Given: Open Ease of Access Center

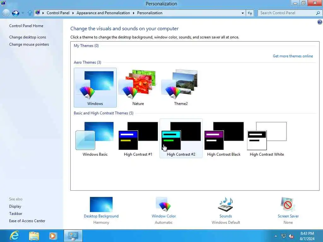Looking at the screenshot, I should tap(27, 221).
